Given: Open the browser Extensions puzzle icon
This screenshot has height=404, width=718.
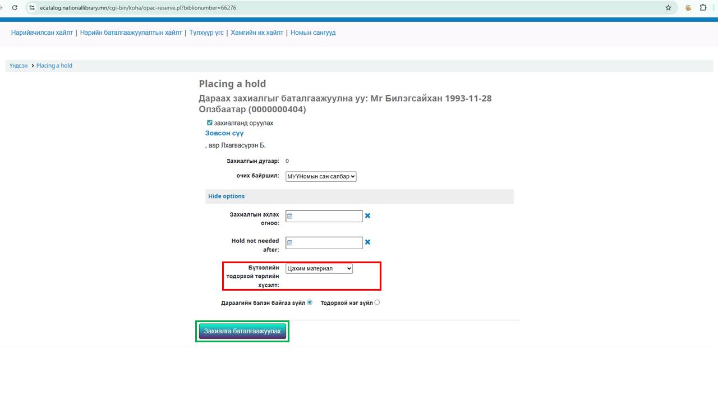Looking at the screenshot, I should click(703, 8).
